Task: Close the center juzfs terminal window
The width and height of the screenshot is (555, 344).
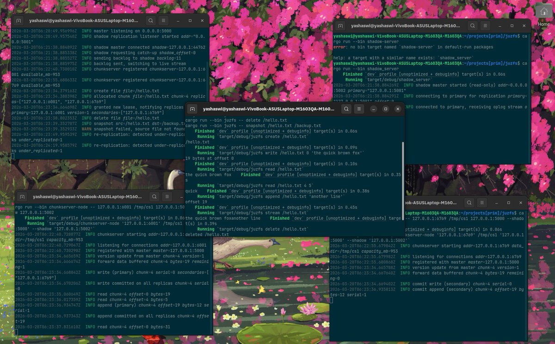Action: [x=398, y=109]
